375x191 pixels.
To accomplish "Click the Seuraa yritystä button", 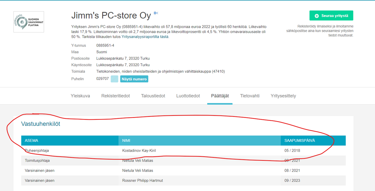I will (x=331, y=16).
